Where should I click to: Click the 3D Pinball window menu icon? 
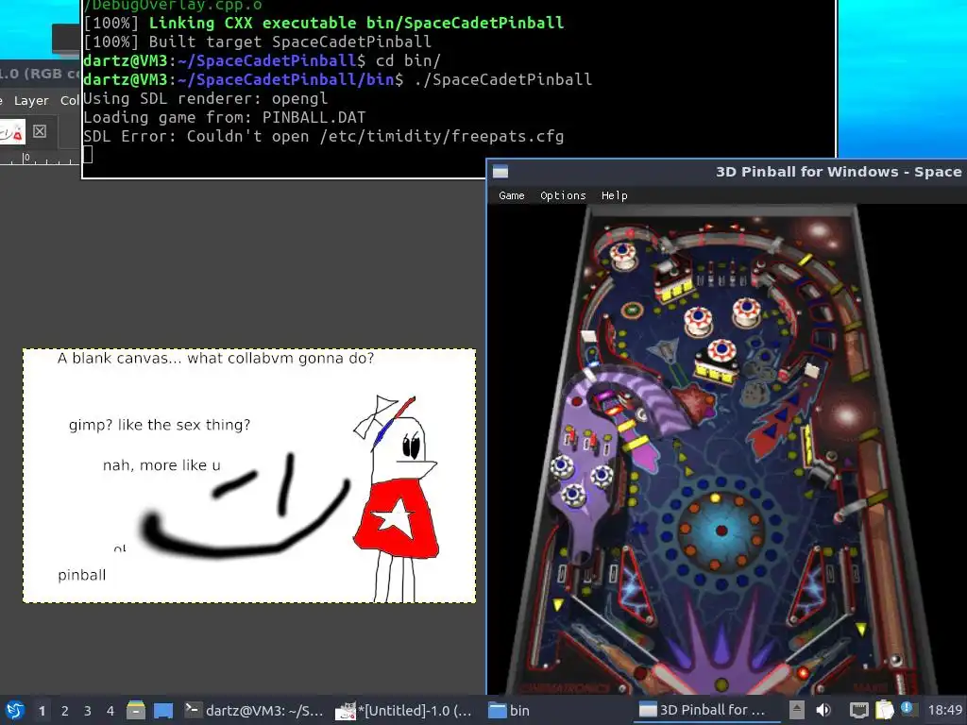[500, 172]
